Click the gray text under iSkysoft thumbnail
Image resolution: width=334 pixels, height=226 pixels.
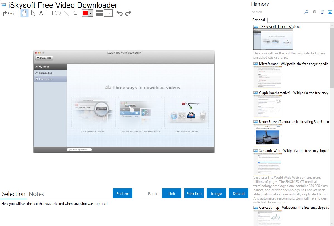(289, 55)
